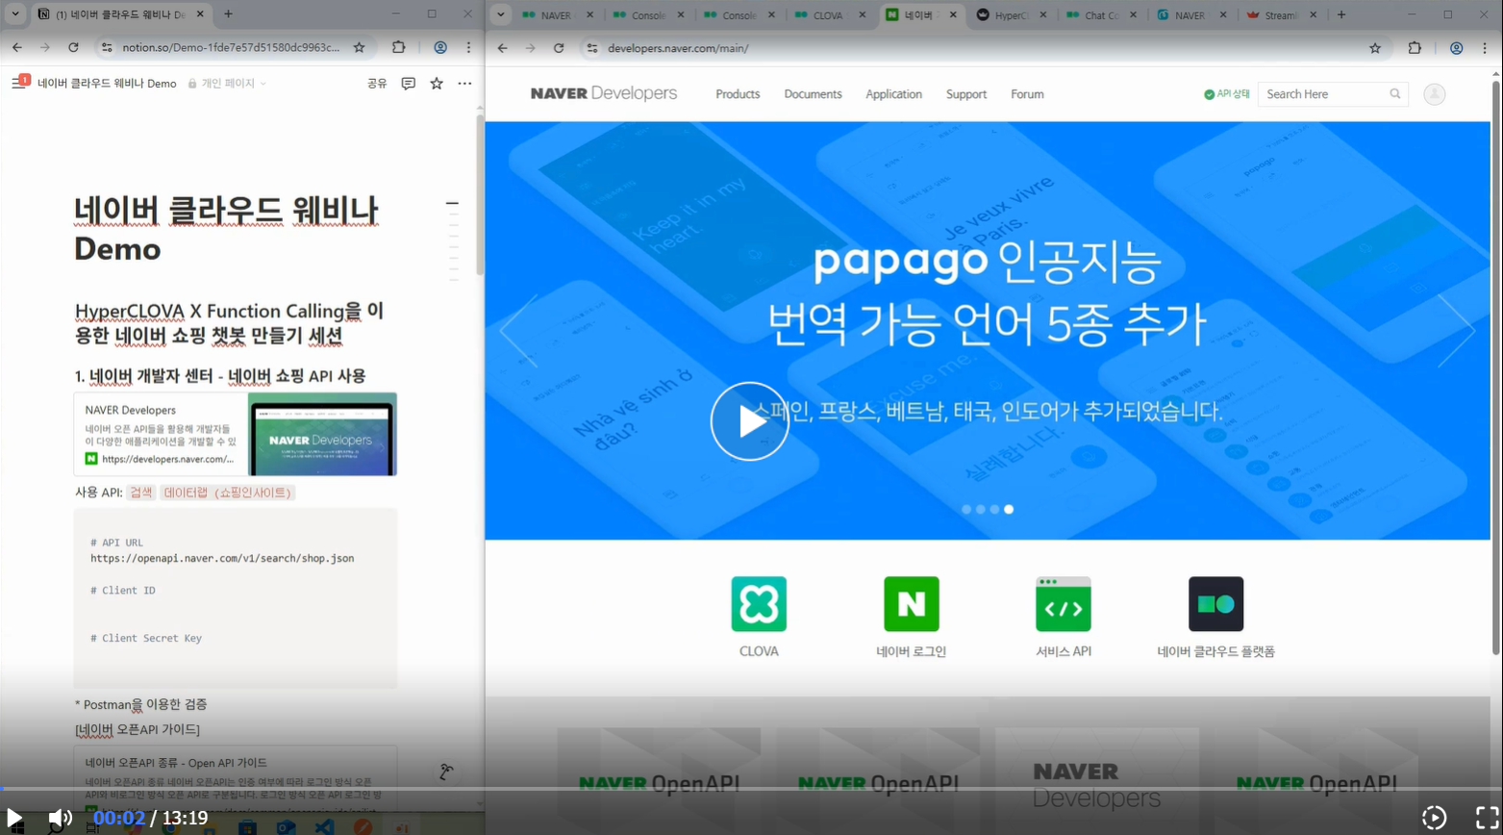Favorite the Notion page with the star icon
The image size is (1503, 835).
pyautogui.click(x=437, y=84)
